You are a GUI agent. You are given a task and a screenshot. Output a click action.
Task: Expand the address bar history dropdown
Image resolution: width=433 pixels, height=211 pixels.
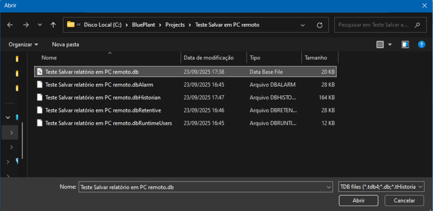pos(303,25)
